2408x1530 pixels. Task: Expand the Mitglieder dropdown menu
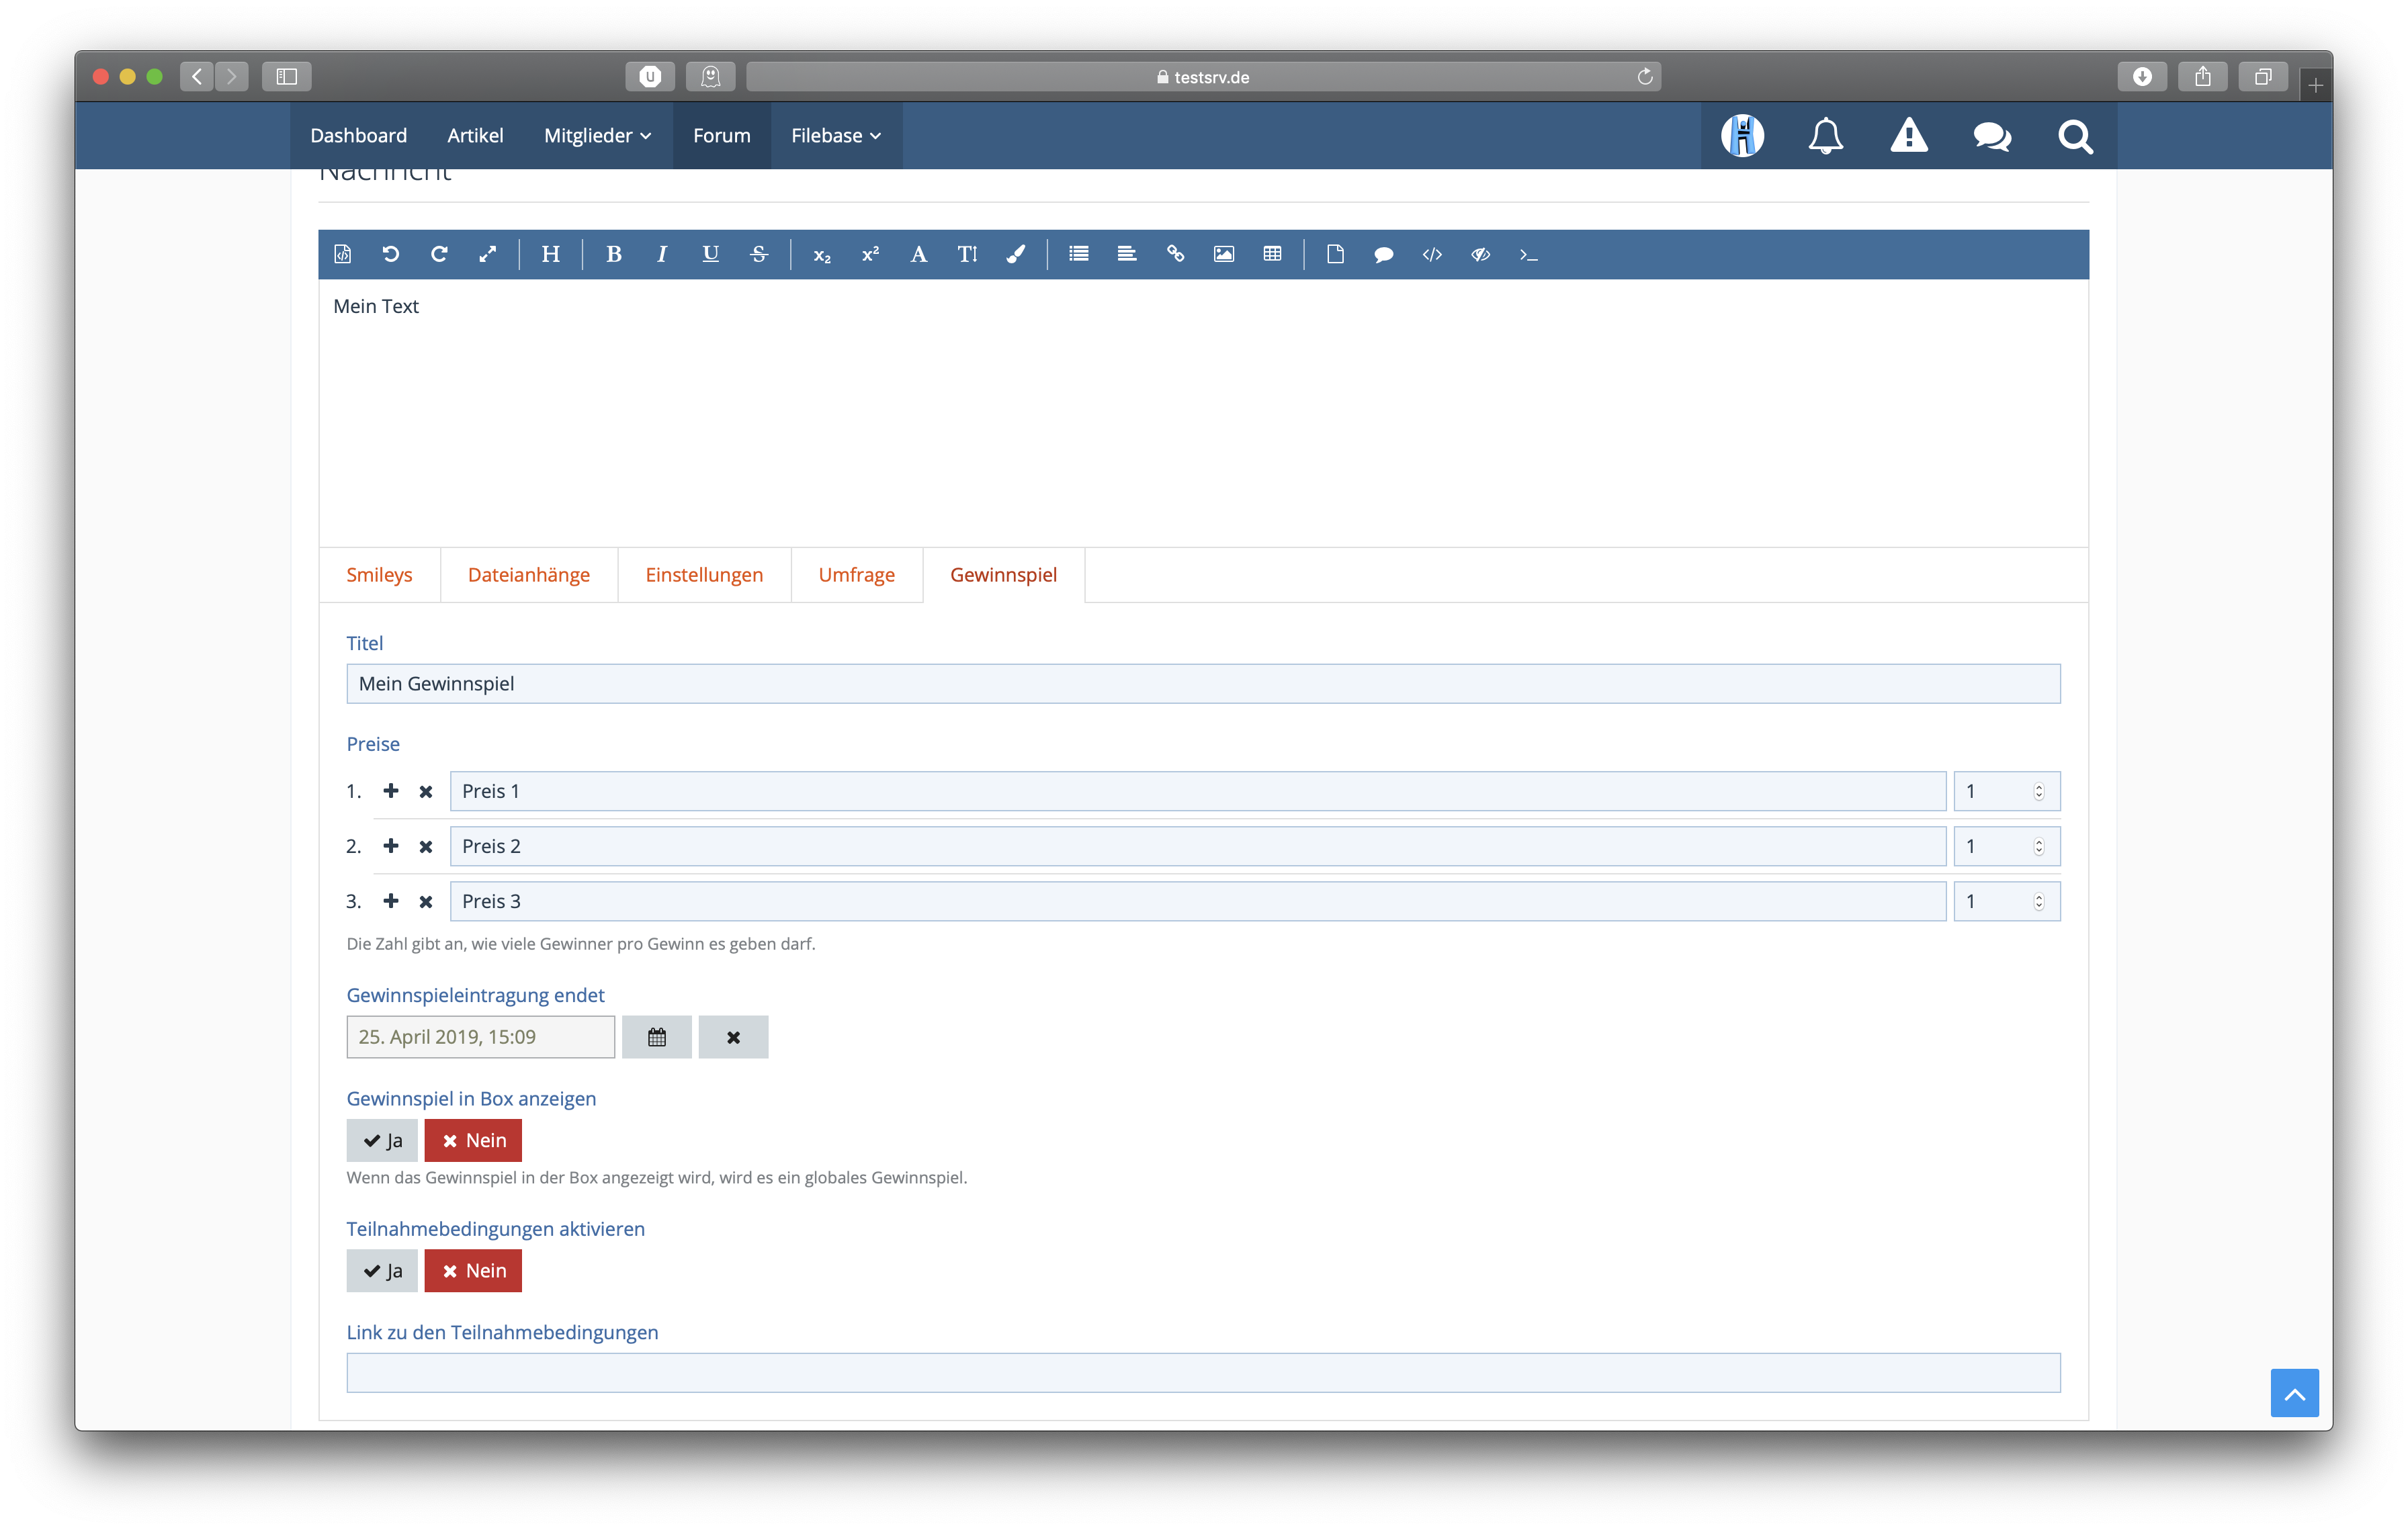[x=597, y=135]
